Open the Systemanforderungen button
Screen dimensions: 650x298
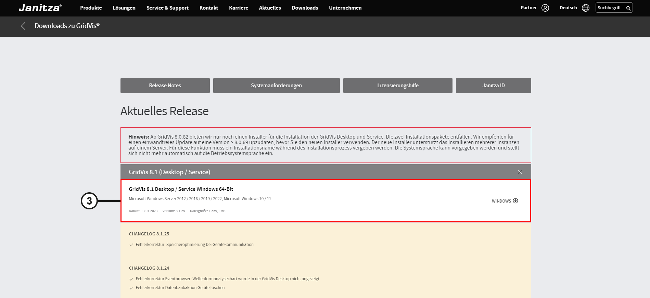click(x=276, y=86)
